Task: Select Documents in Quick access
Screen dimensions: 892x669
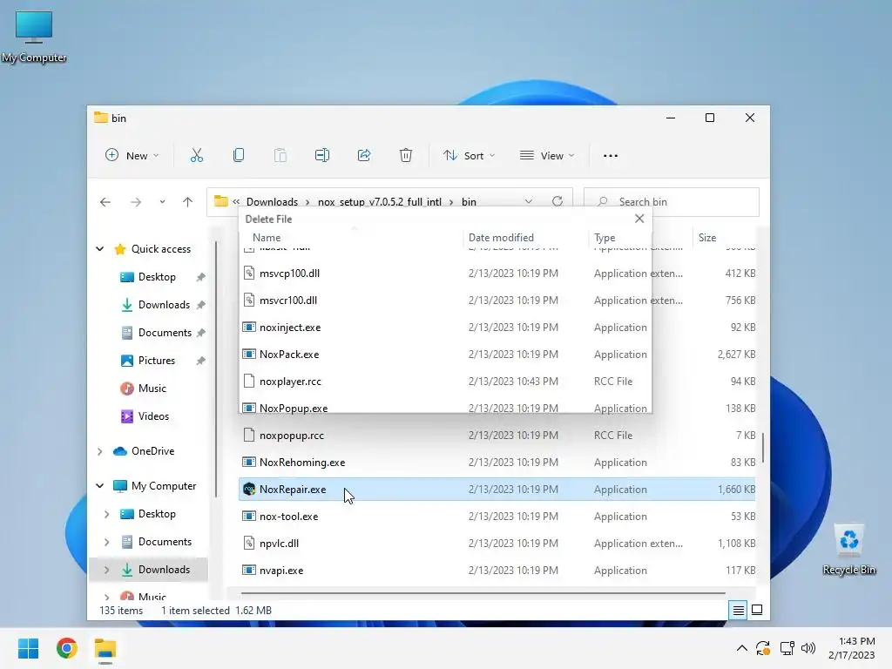Action: click(x=165, y=333)
